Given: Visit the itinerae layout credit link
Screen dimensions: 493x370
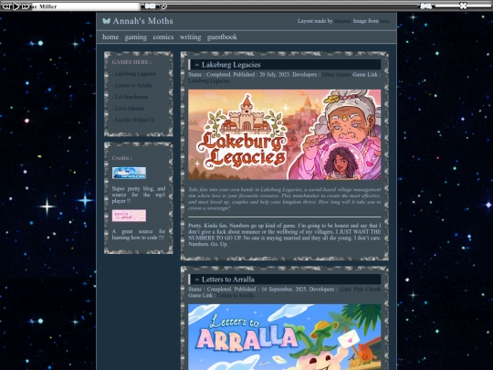Looking at the screenshot, I should click(342, 21).
